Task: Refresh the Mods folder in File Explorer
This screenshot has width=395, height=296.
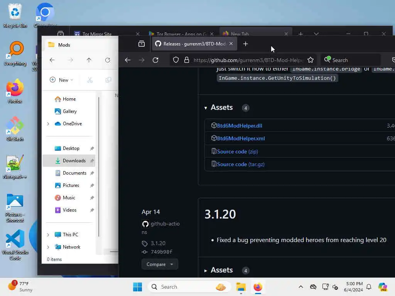Action: (x=108, y=60)
